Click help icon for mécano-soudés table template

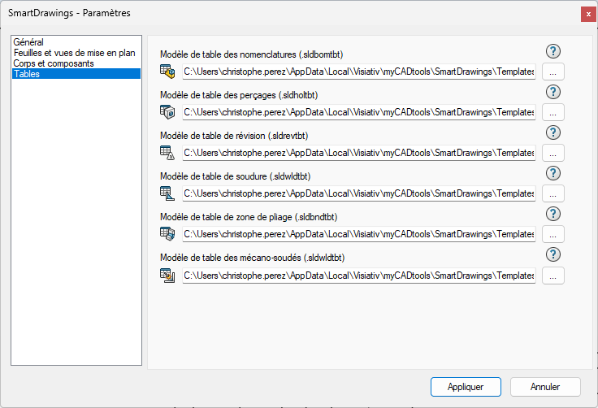click(x=553, y=255)
